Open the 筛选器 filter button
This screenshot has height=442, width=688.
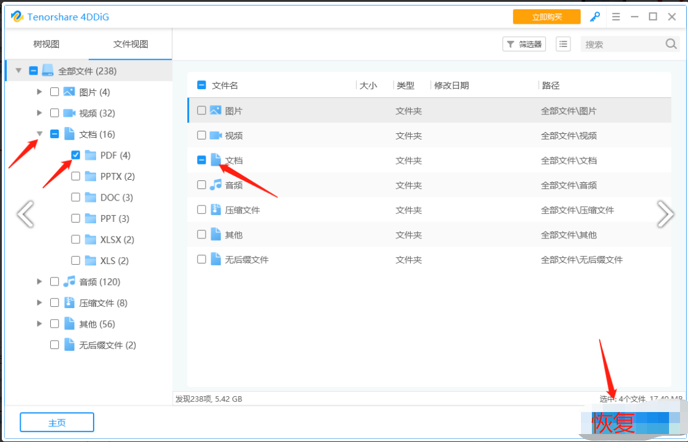click(524, 44)
